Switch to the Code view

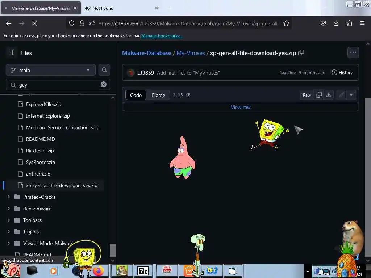136,95
